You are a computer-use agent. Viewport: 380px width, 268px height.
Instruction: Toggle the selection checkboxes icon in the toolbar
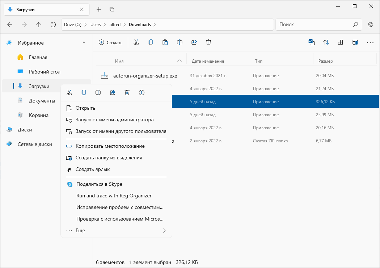[x=311, y=42]
